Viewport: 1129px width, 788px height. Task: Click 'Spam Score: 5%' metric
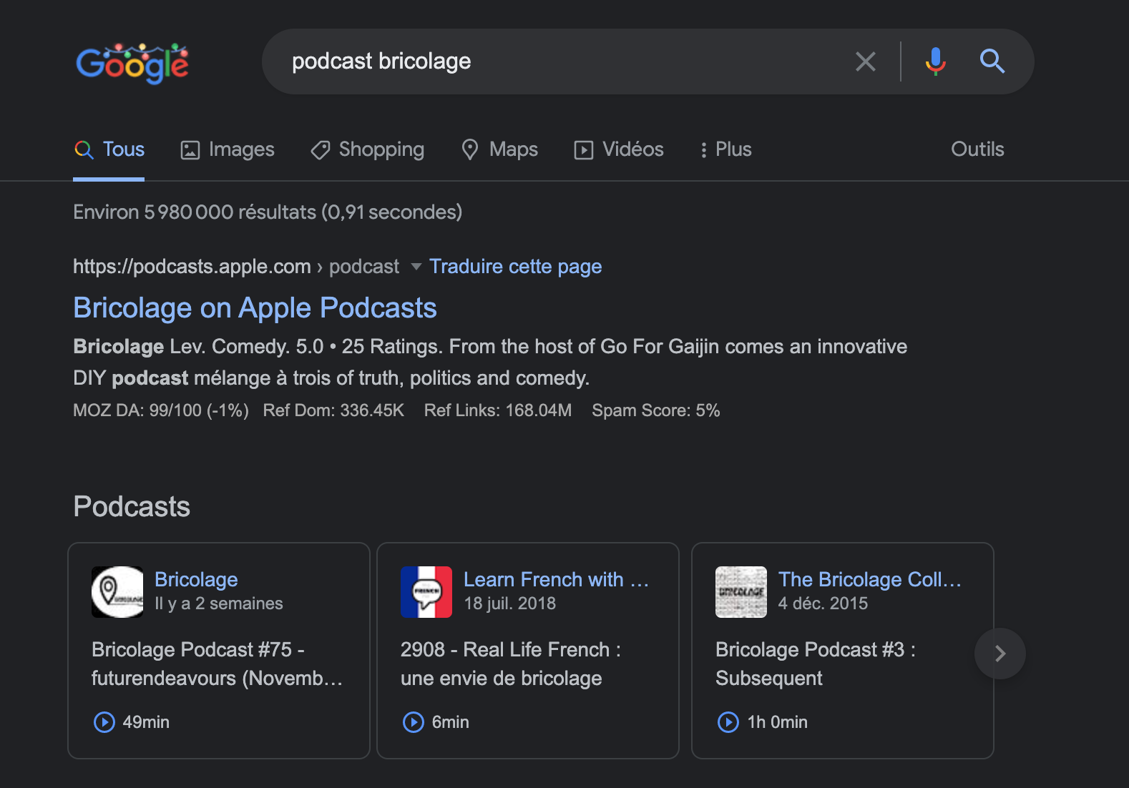[655, 410]
